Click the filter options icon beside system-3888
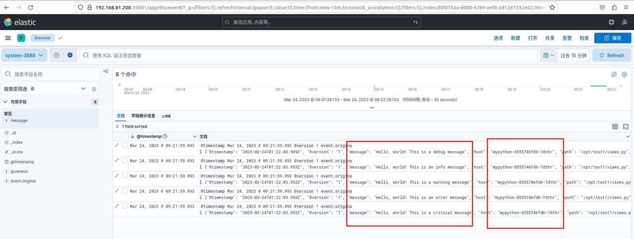This screenshot has width=634, height=239. point(56,55)
